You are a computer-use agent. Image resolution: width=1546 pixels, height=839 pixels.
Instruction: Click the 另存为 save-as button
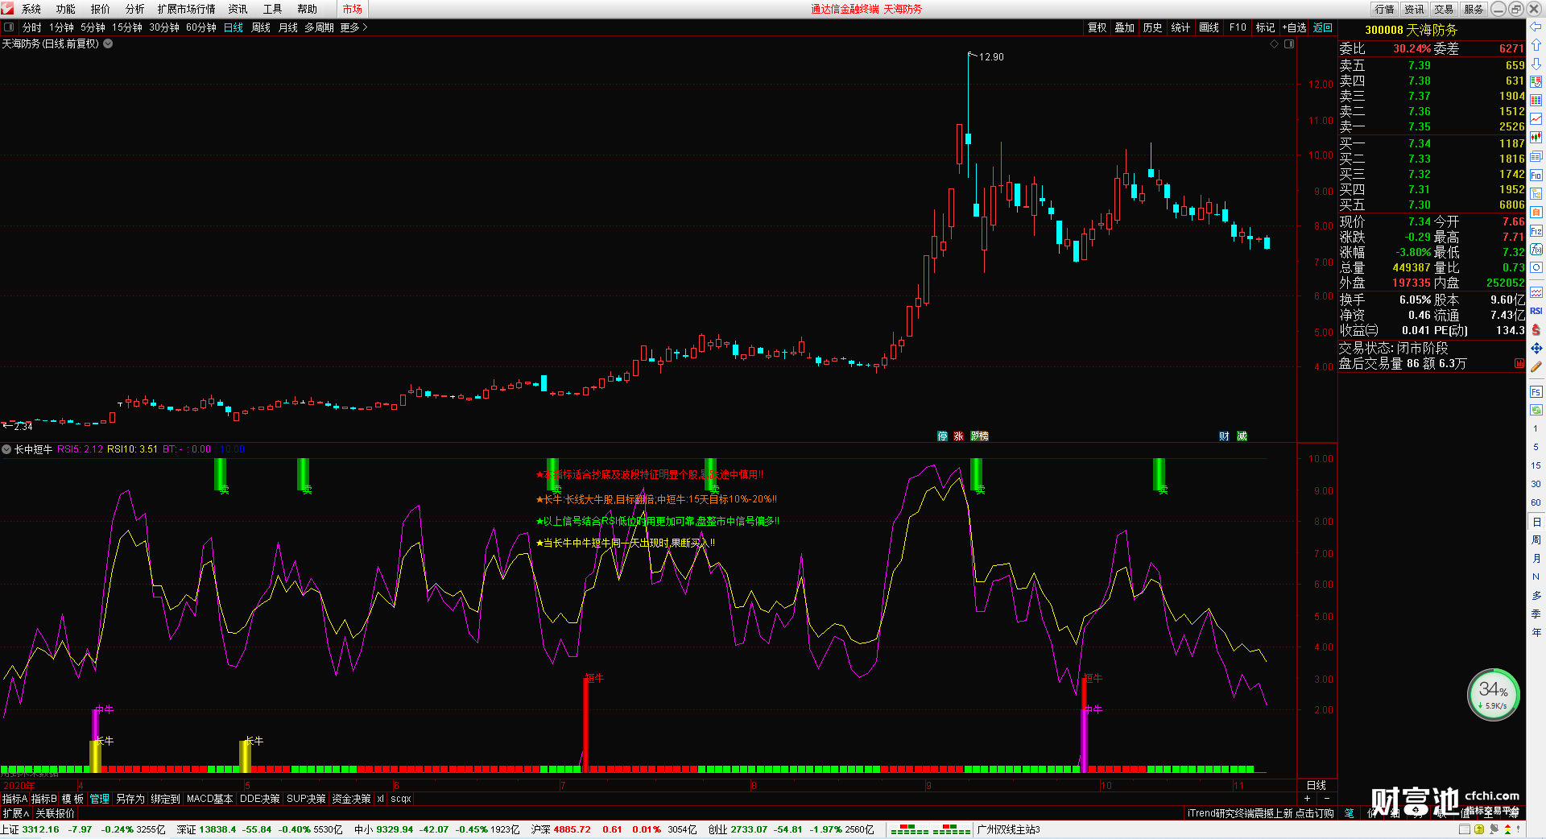(130, 799)
